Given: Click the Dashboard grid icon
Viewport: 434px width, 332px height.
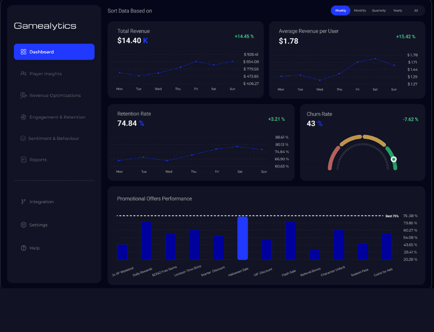Looking at the screenshot, I should [x=24, y=52].
